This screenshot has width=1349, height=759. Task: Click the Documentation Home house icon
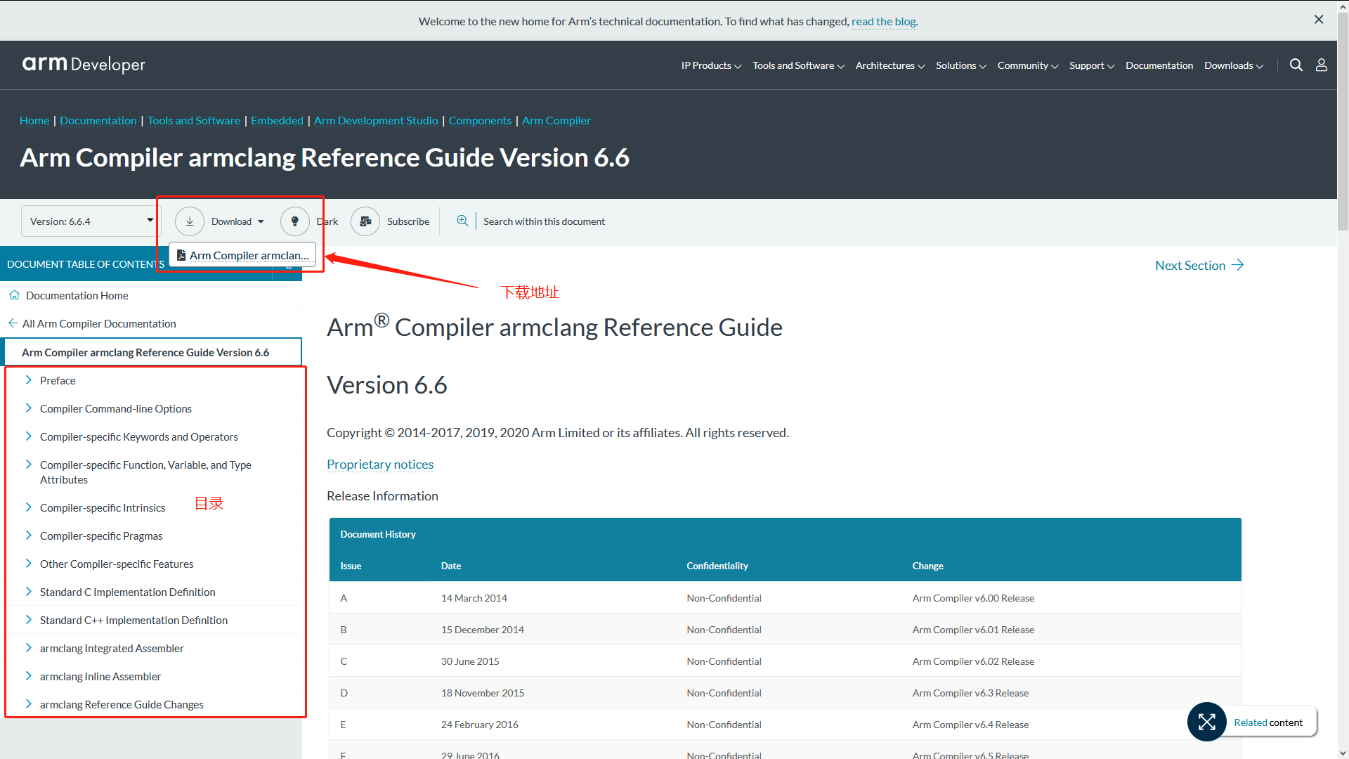[x=14, y=295]
